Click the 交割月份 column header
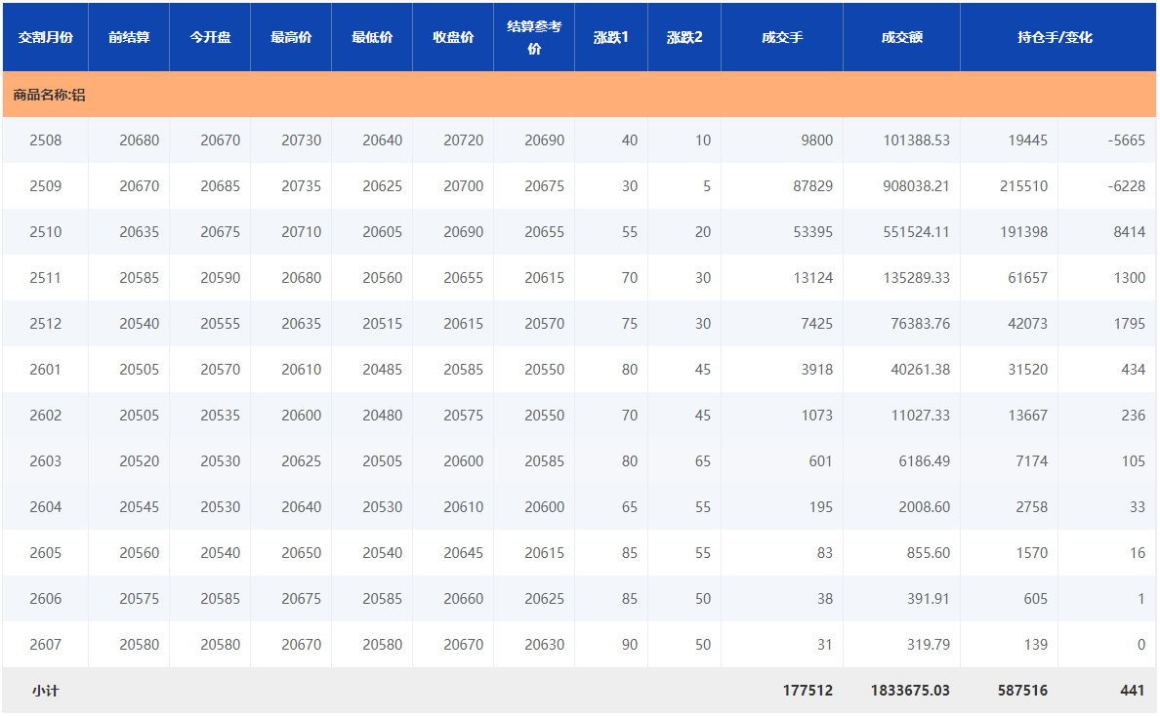 tap(46, 38)
